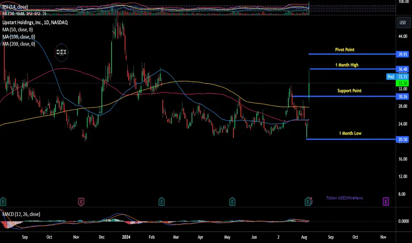Click the Support Point annotation text
This screenshot has width=412, height=243.
[x=350, y=91]
